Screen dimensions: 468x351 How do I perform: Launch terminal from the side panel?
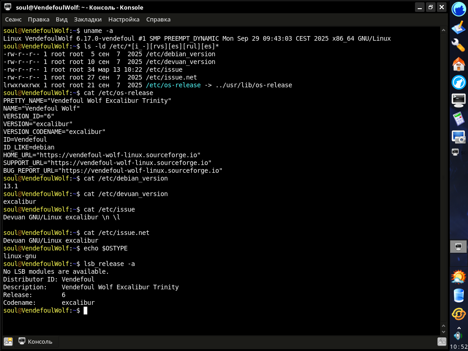458,99
